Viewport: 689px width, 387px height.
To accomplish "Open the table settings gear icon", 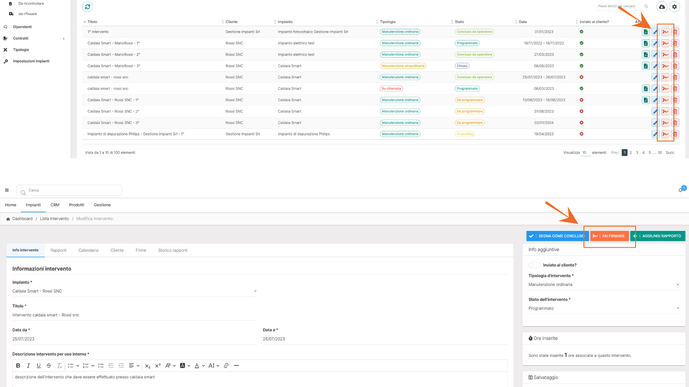I will pyautogui.click(x=675, y=6).
